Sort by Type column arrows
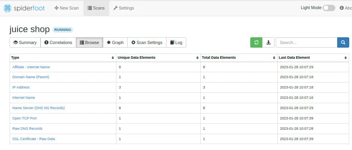This screenshot has height=150, width=352. click(113, 58)
